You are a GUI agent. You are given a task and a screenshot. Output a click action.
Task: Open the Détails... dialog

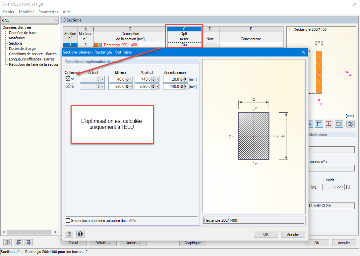click(103, 242)
